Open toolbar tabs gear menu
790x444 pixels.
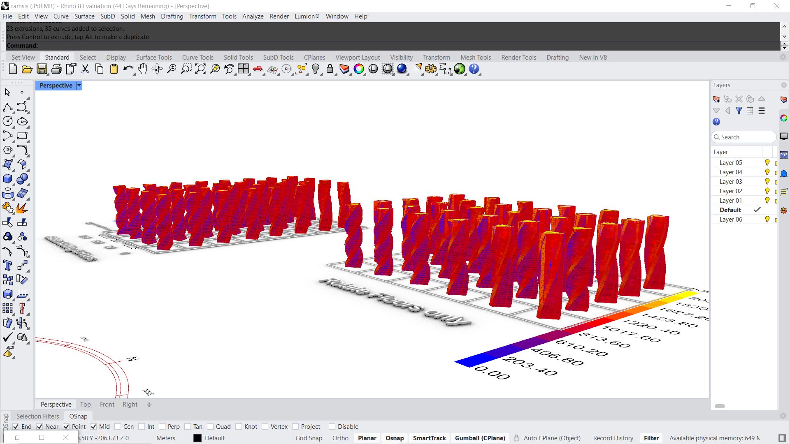click(783, 57)
